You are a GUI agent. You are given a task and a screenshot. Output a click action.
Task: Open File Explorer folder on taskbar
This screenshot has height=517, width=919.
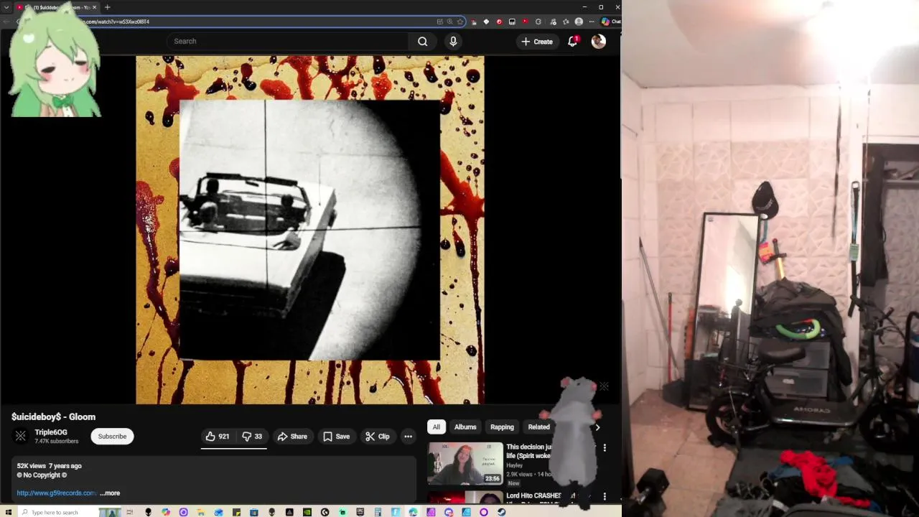[201, 512]
